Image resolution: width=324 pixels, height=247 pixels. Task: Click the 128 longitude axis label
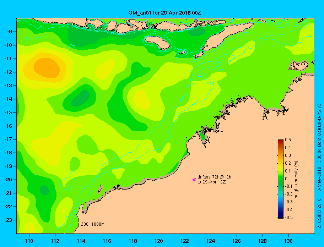263,241
